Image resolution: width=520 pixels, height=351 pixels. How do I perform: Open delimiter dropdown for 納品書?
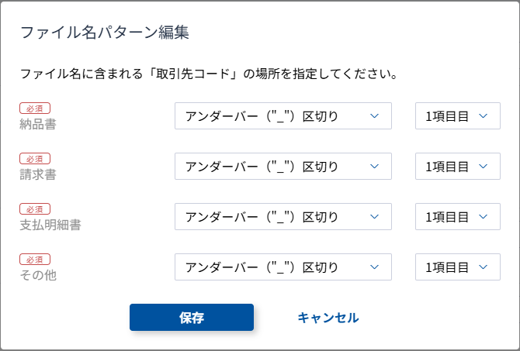pyautogui.click(x=283, y=116)
